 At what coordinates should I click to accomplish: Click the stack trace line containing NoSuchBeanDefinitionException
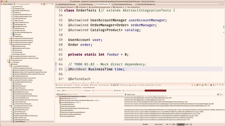pos(174,110)
